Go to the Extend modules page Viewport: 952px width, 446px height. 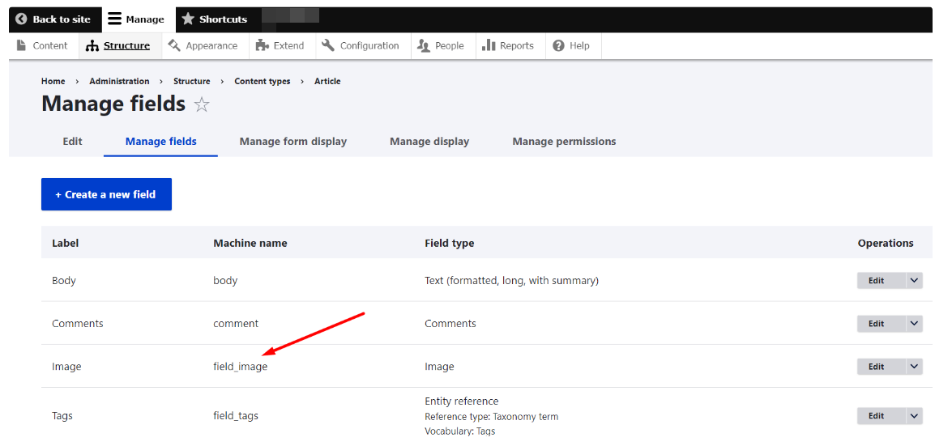(x=280, y=46)
